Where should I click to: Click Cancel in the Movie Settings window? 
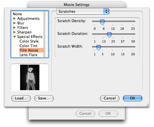85,113
